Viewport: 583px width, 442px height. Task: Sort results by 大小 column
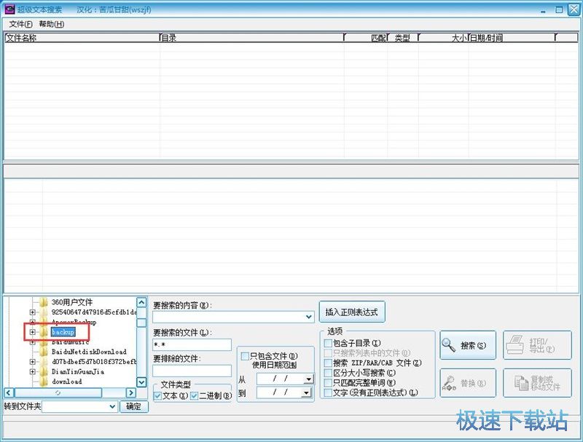tap(443, 38)
